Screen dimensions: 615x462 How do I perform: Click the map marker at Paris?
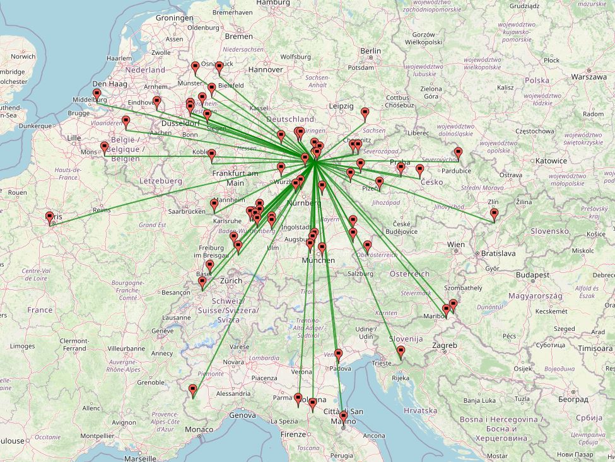pos(50,218)
